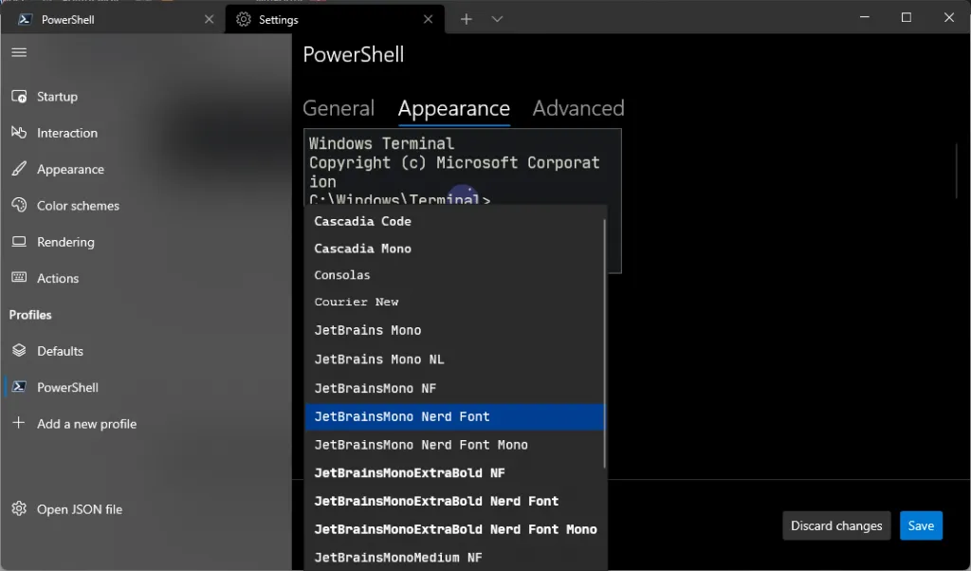
Task: Choose JetBrains Mono font from list
Action: tap(454, 330)
